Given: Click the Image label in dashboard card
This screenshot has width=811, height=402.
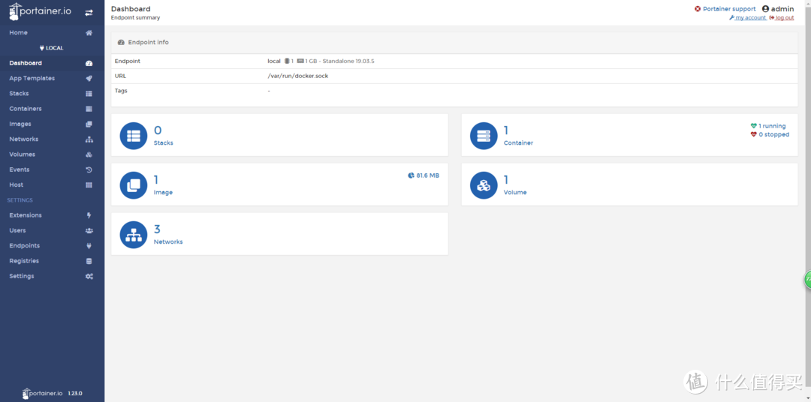Looking at the screenshot, I should click(x=163, y=192).
